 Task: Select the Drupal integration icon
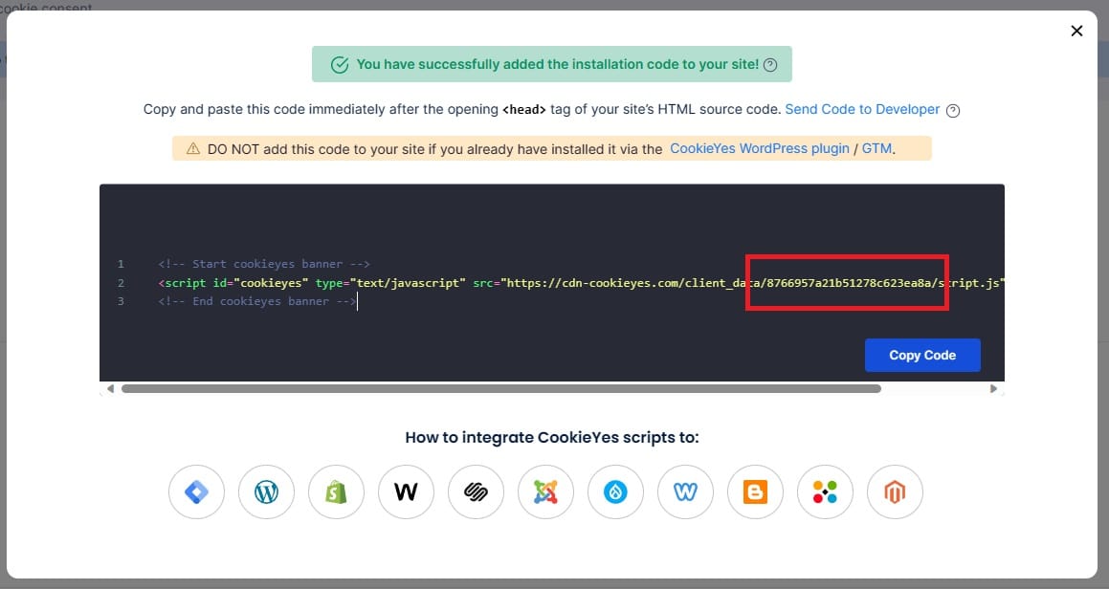(x=615, y=491)
